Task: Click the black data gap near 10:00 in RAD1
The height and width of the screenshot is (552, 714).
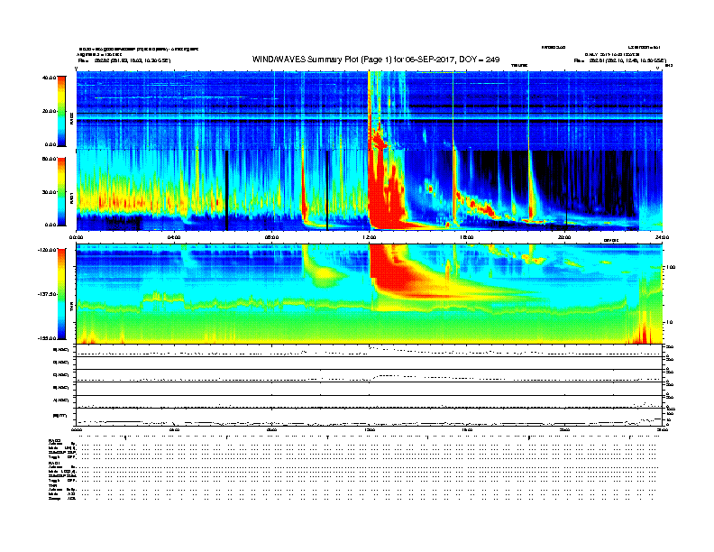Action: (327, 190)
